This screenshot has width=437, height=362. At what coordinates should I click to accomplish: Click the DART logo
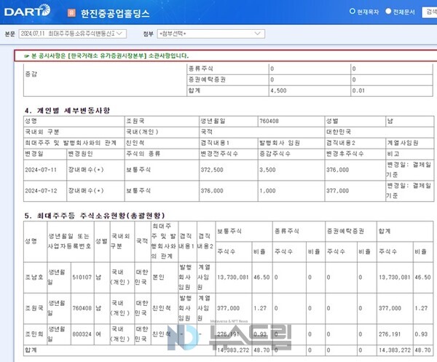pos(28,11)
